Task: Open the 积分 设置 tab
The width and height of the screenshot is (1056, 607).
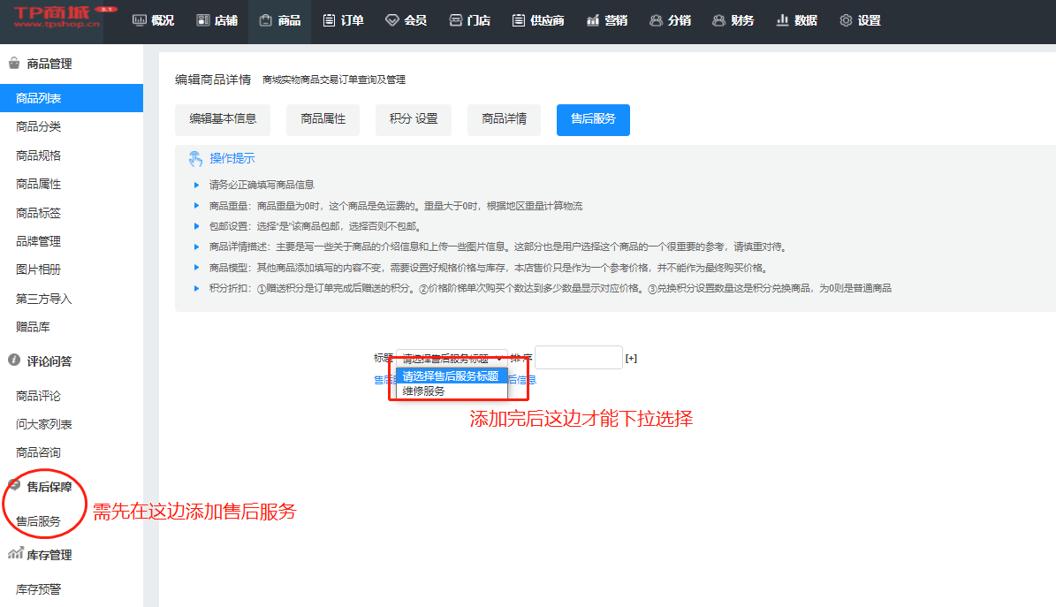Action: tap(413, 119)
